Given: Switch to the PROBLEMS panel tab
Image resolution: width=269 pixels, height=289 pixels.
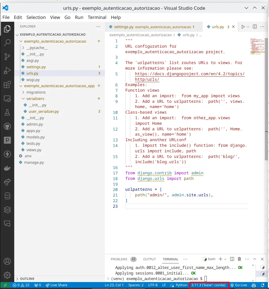Looking at the screenshot, I should [123, 259].
